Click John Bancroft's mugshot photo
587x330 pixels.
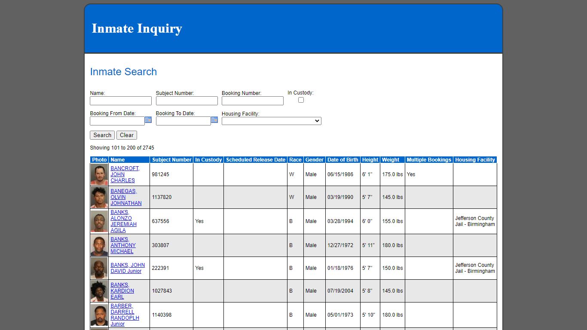tap(99, 174)
